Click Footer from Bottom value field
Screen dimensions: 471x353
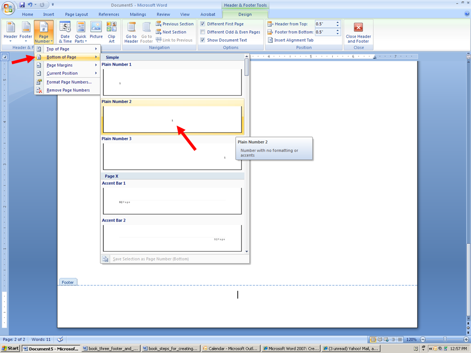pos(325,32)
